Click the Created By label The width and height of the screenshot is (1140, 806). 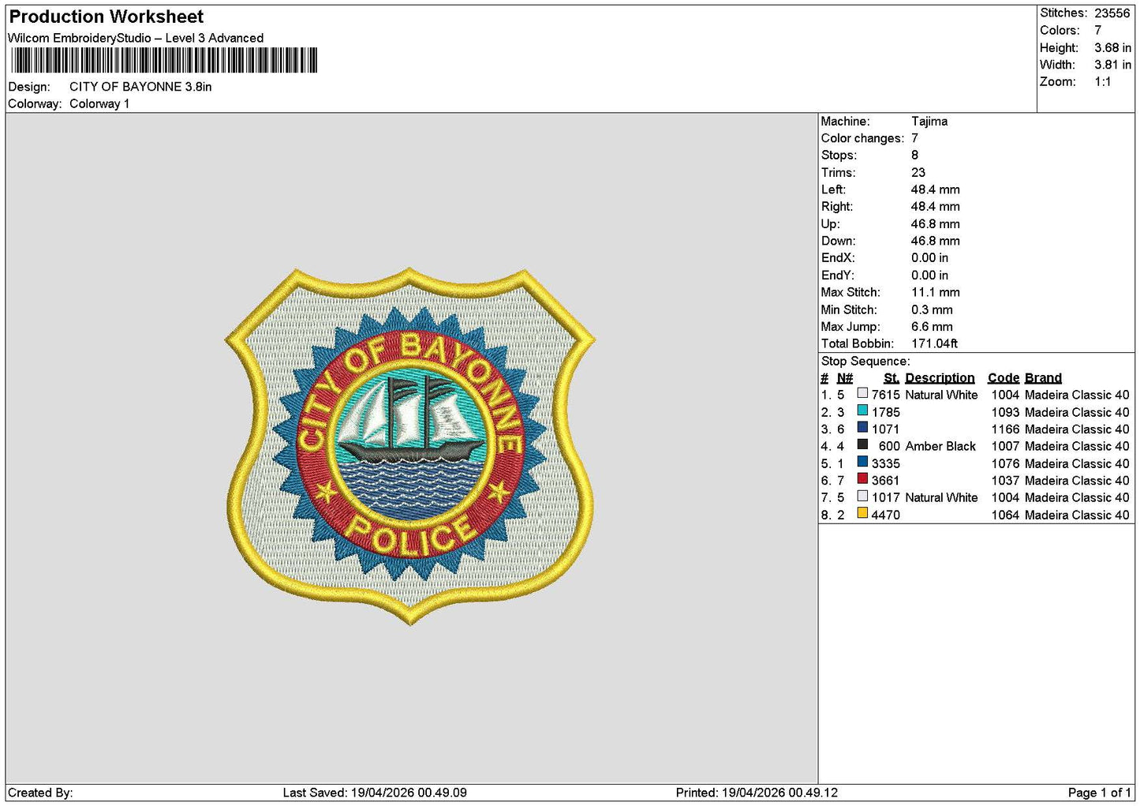(40, 793)
